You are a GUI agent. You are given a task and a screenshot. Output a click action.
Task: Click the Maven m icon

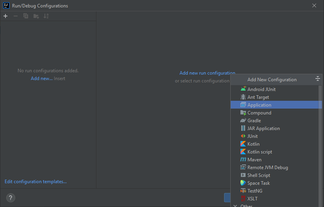point(243,159)
